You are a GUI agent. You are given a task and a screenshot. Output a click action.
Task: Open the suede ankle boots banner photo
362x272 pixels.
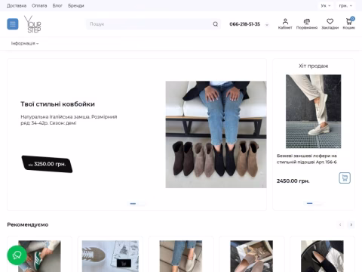216,134
